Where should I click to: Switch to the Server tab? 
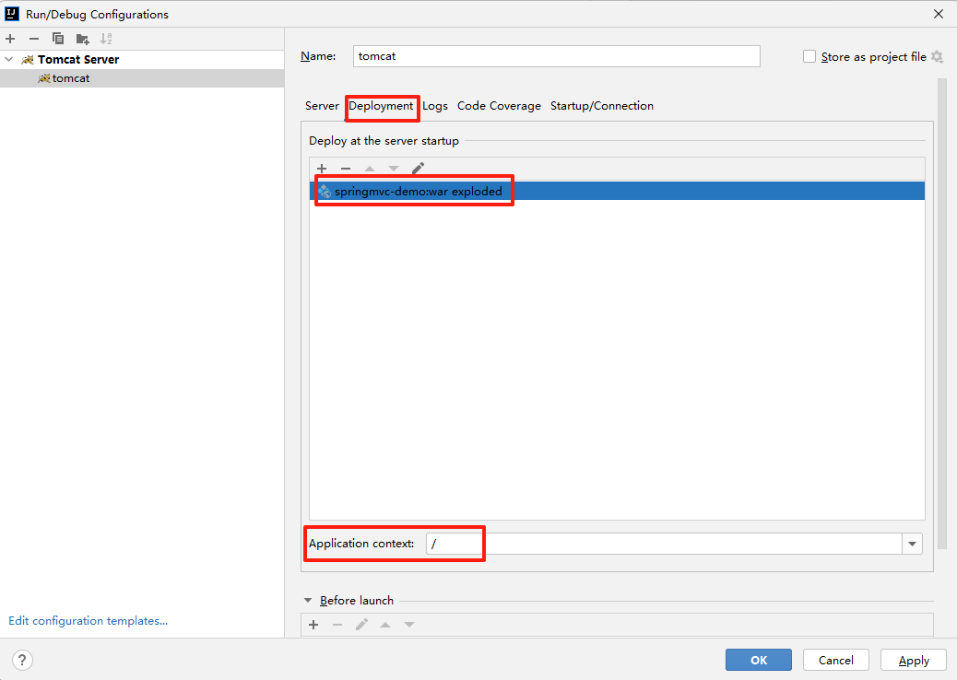[x=322, y=106]
